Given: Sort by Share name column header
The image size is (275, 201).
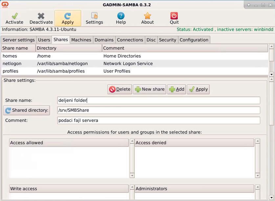Looking at the screenshot, I should 18,48.
